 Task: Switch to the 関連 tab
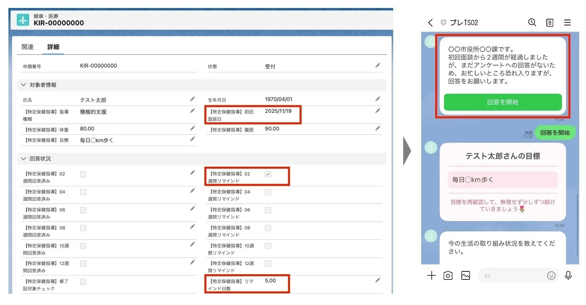pos(27,46)
